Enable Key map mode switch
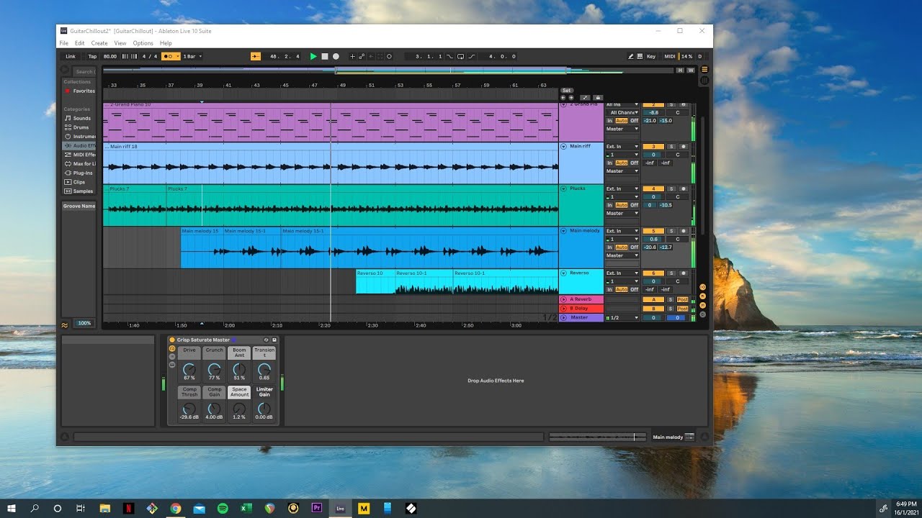Viewport: 922px width, 518px height. click(651, 56)
